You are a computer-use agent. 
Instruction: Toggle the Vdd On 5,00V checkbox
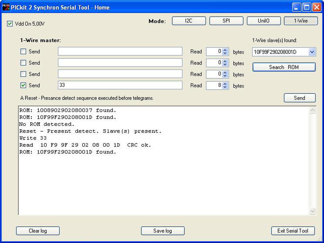click(x=10, y=24)
